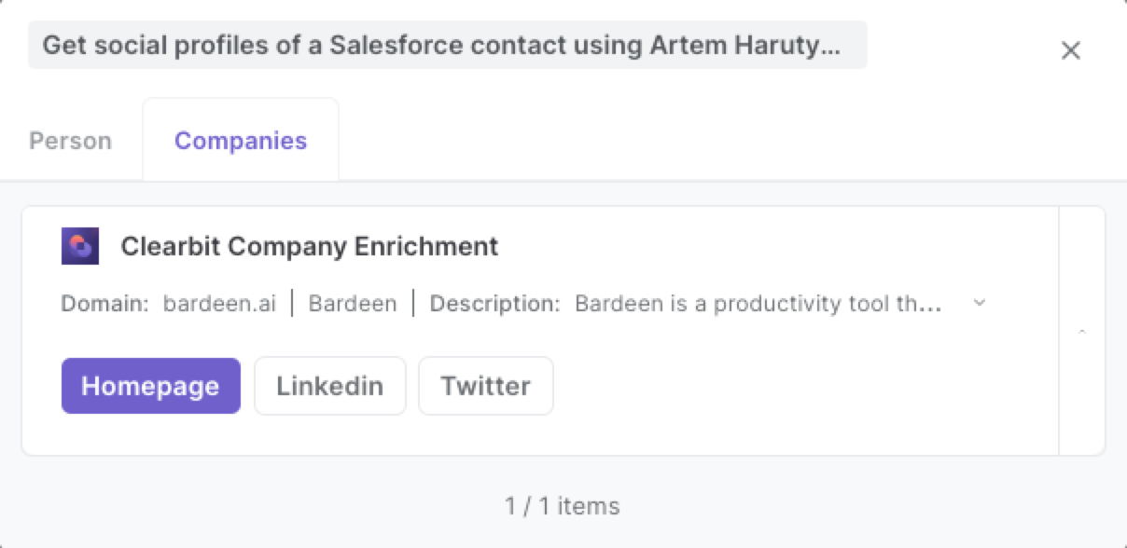Select the Companies tab
This screenshot has width=1127, height=548.
(241, 140)
